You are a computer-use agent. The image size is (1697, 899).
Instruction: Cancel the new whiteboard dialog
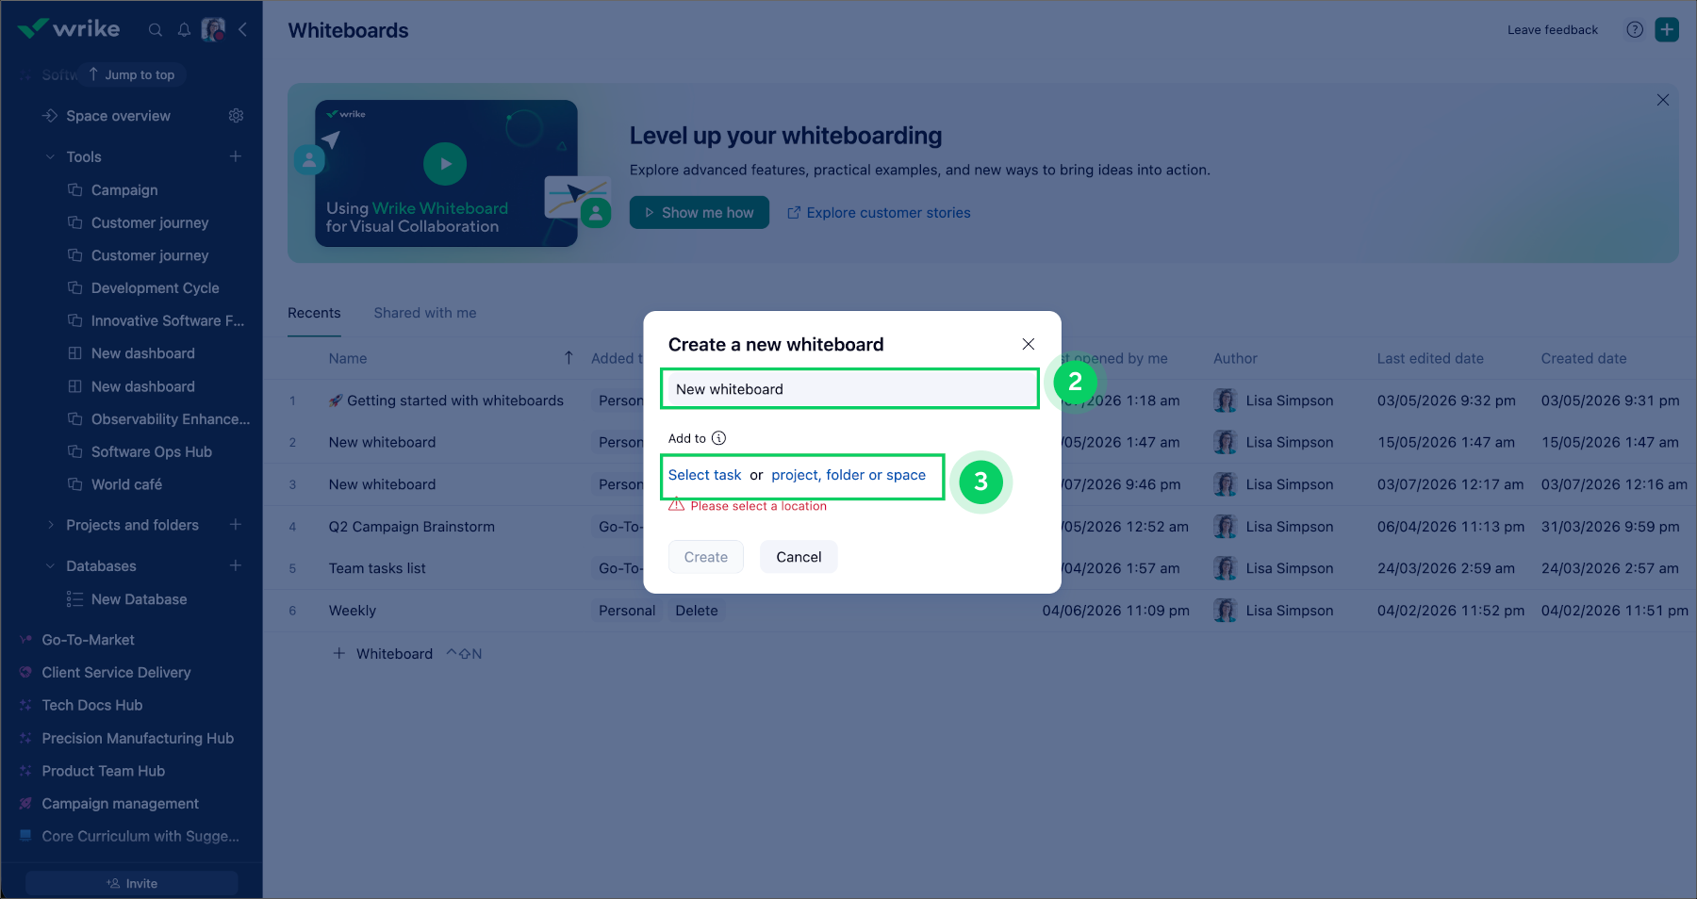pos(799,557)
